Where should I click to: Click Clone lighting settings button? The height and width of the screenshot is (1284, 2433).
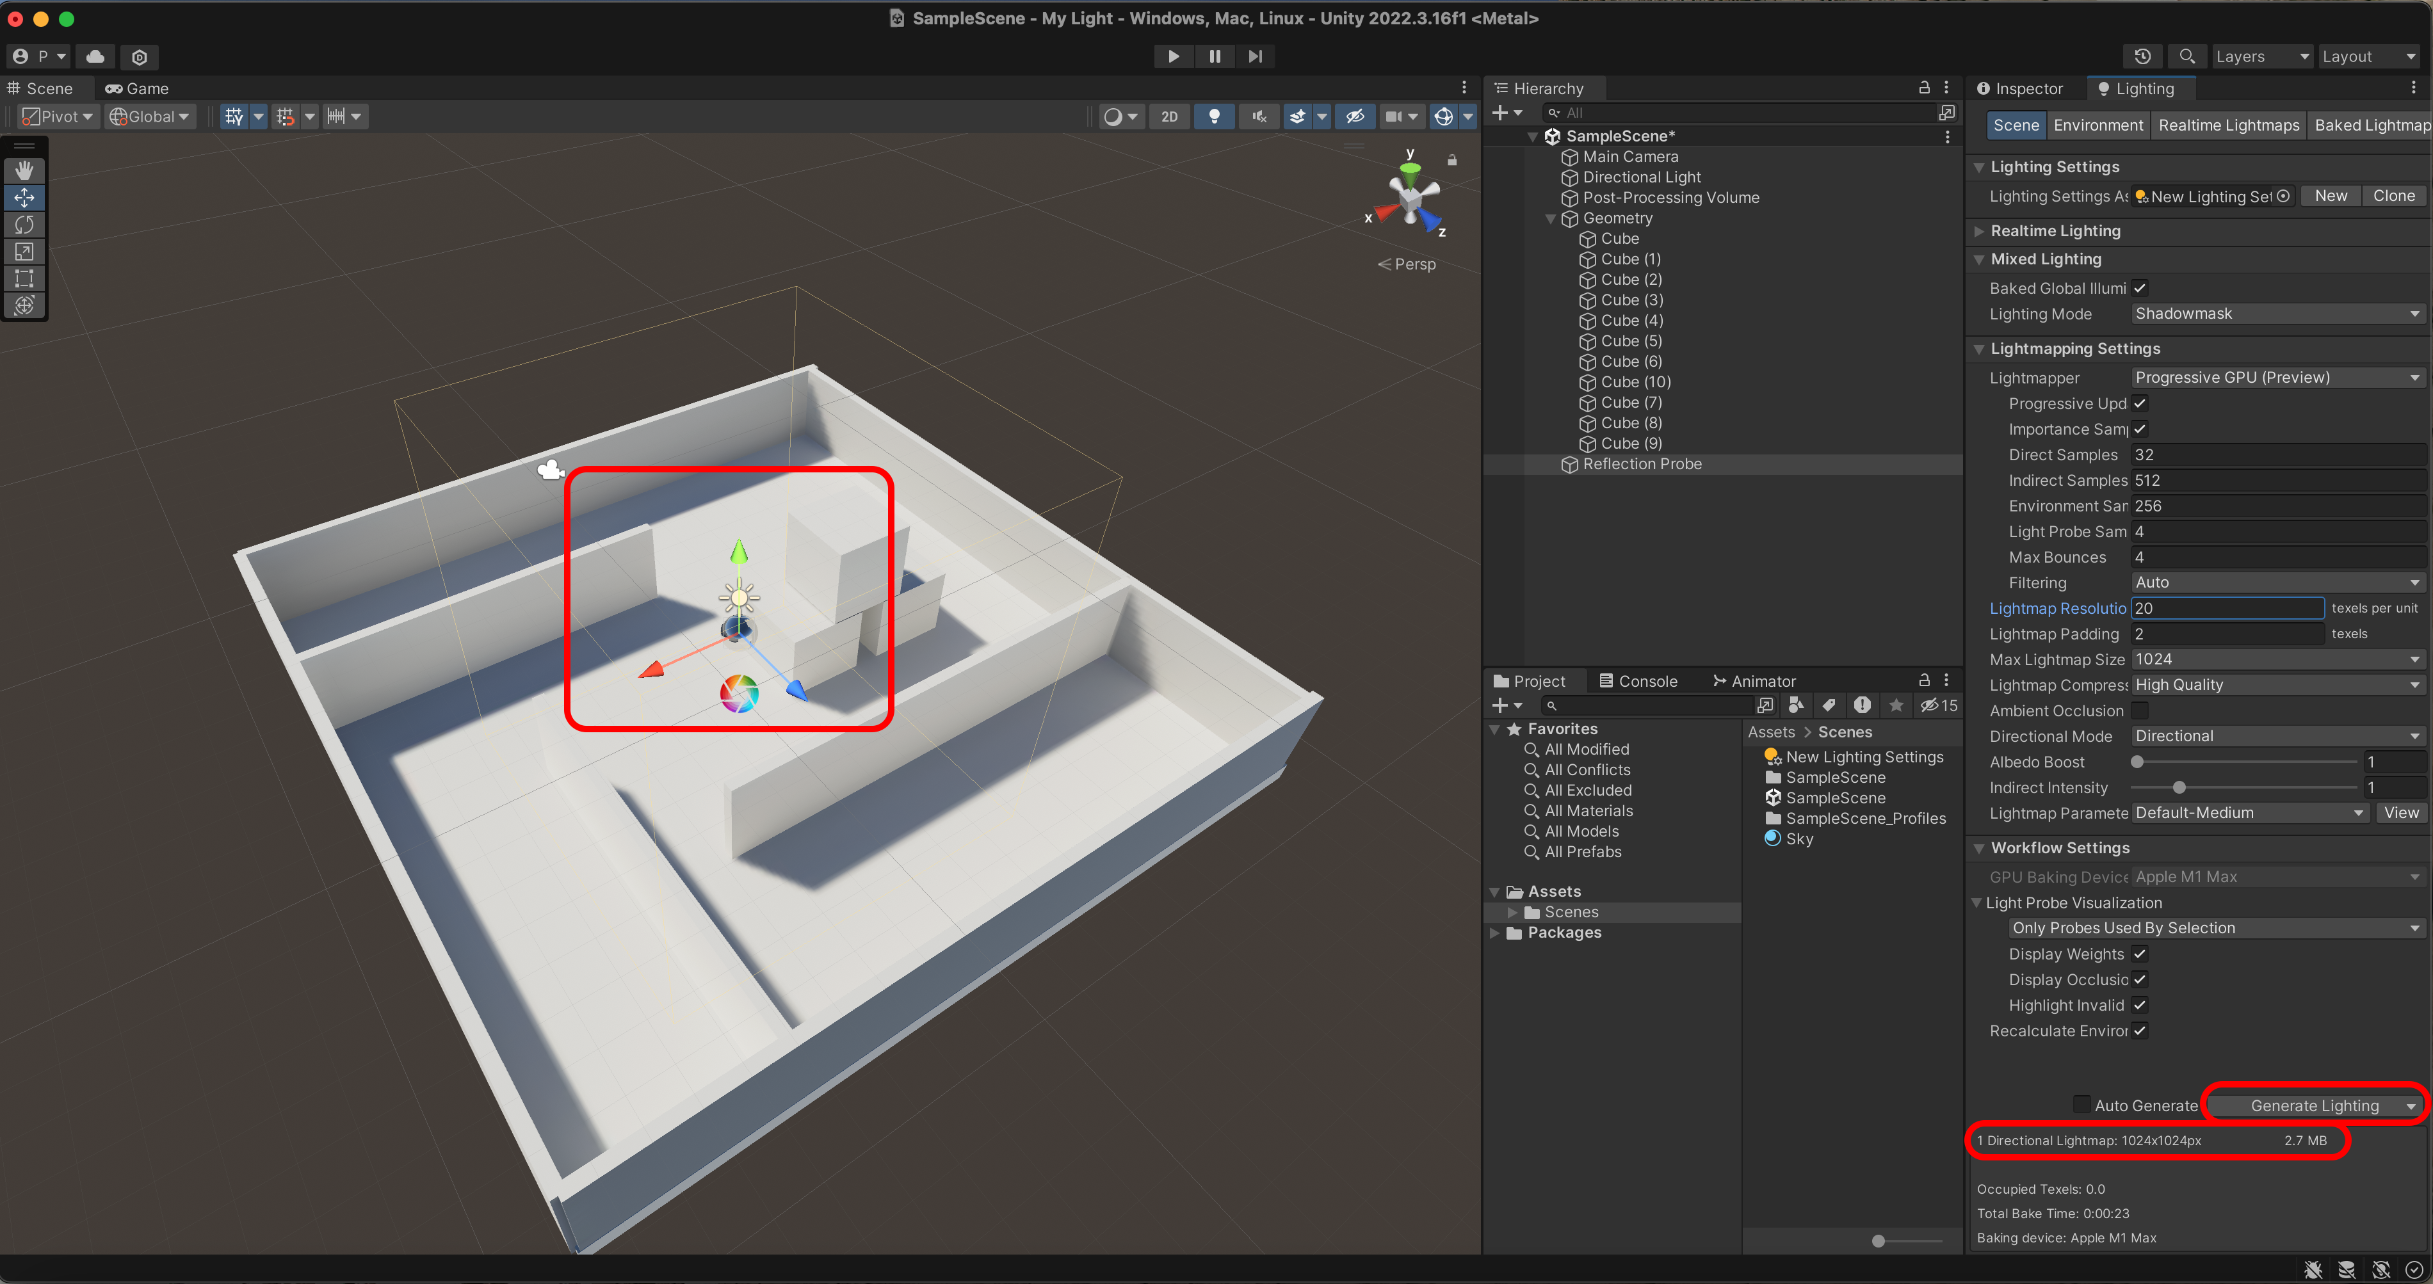(x=2393, y=197)
